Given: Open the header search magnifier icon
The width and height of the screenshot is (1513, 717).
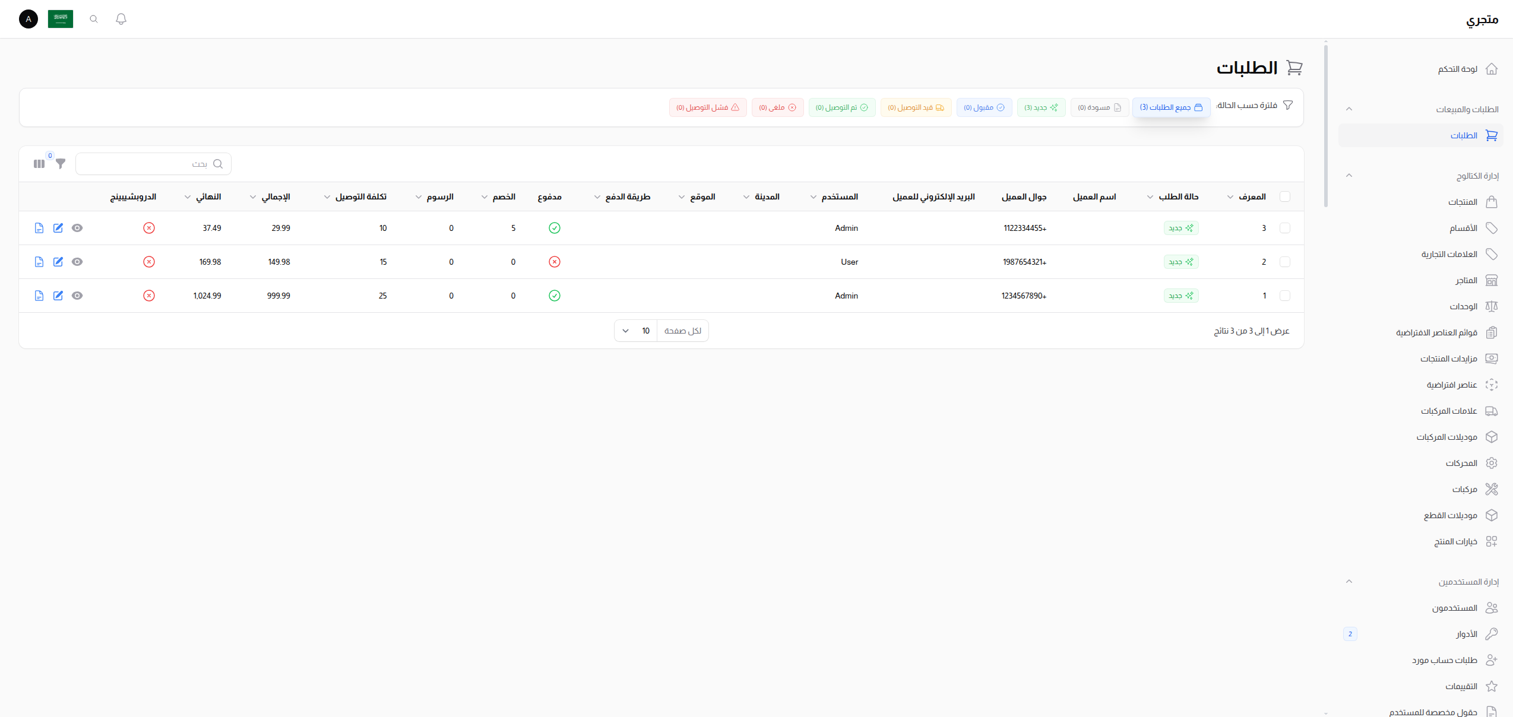Looking at the screenshot, I should click(94, 19).
